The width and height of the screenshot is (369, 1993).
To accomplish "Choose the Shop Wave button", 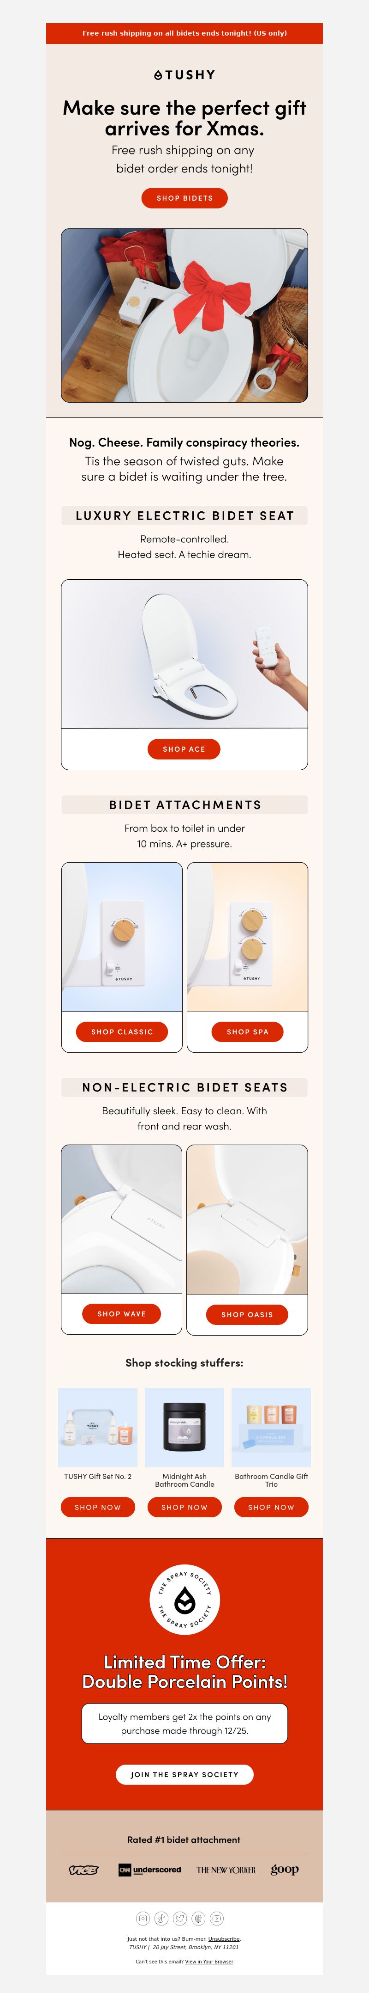I will coord(122,1314).
